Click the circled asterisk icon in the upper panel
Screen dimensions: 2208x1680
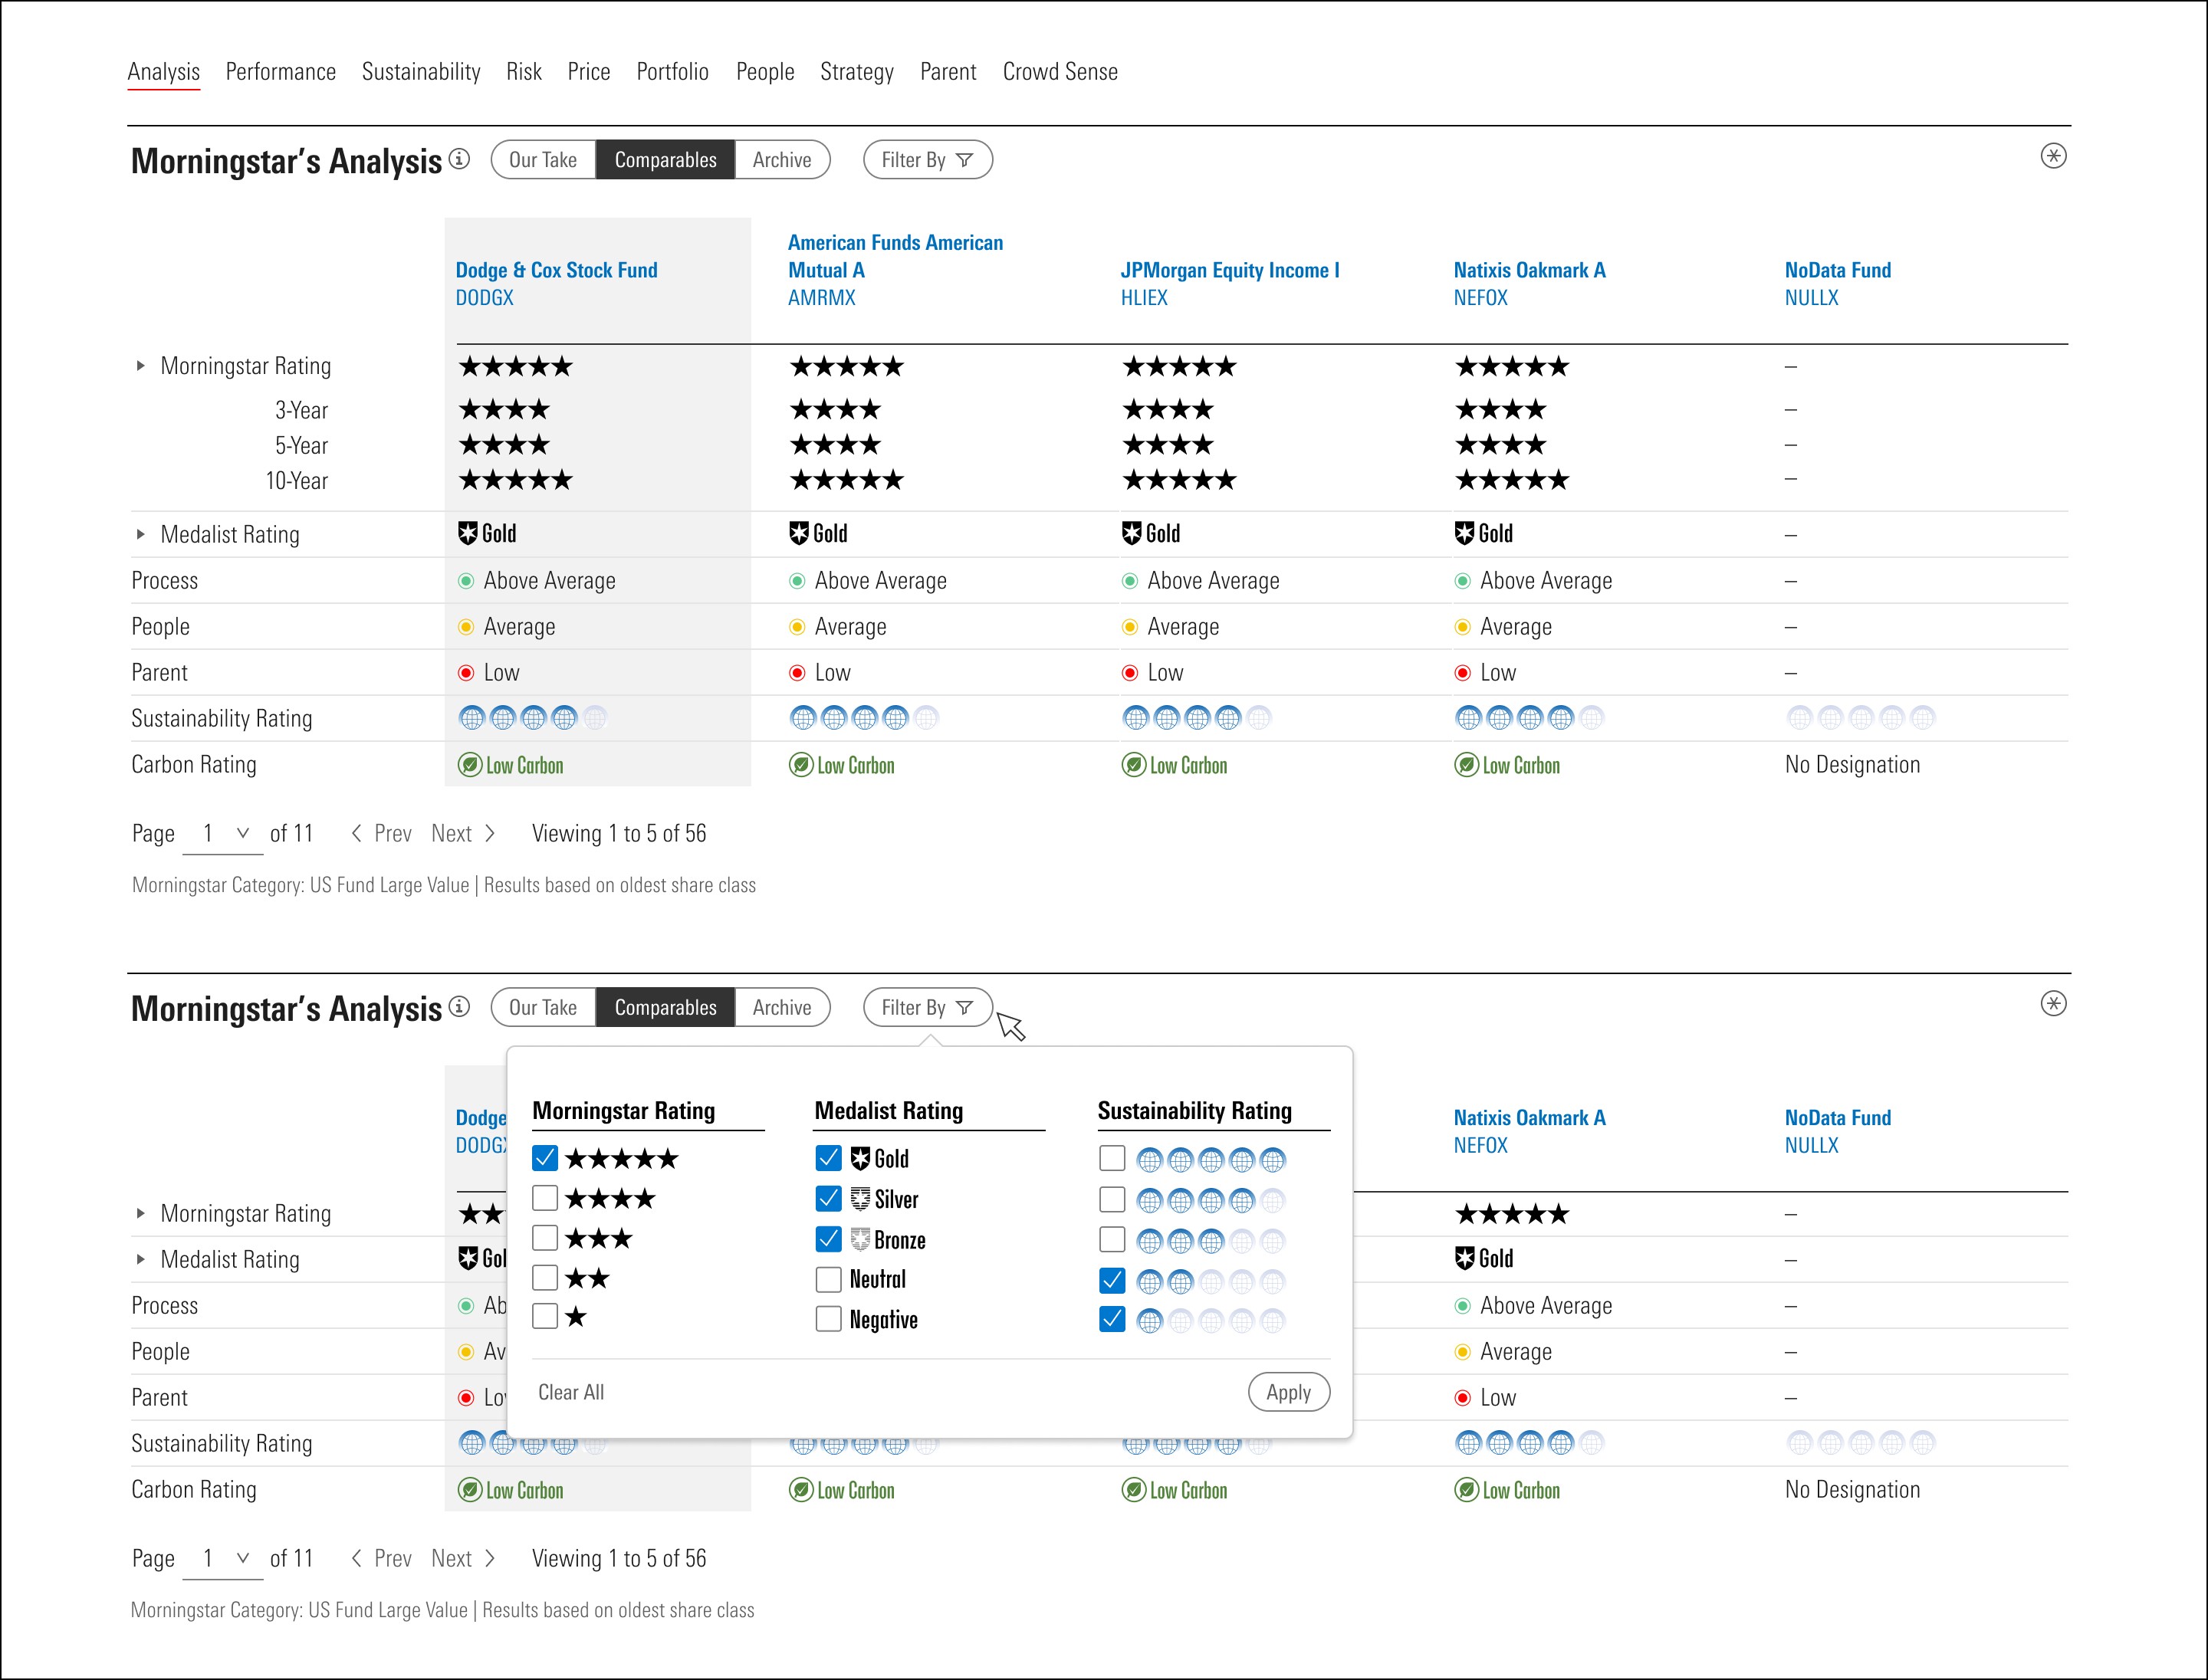[x=2053, y=156]
